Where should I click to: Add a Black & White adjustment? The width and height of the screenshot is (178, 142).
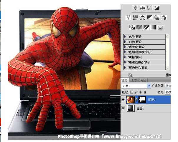149,17
